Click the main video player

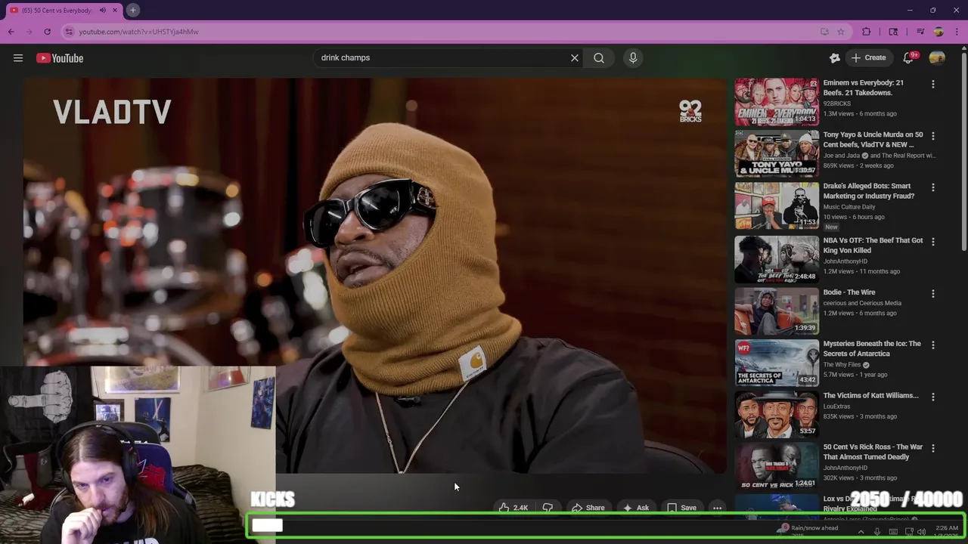click(x=374, y=276)
